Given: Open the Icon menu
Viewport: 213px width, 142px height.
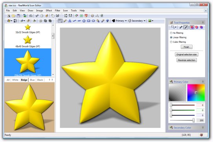Looking at the screenshot, I should point(65,11).
